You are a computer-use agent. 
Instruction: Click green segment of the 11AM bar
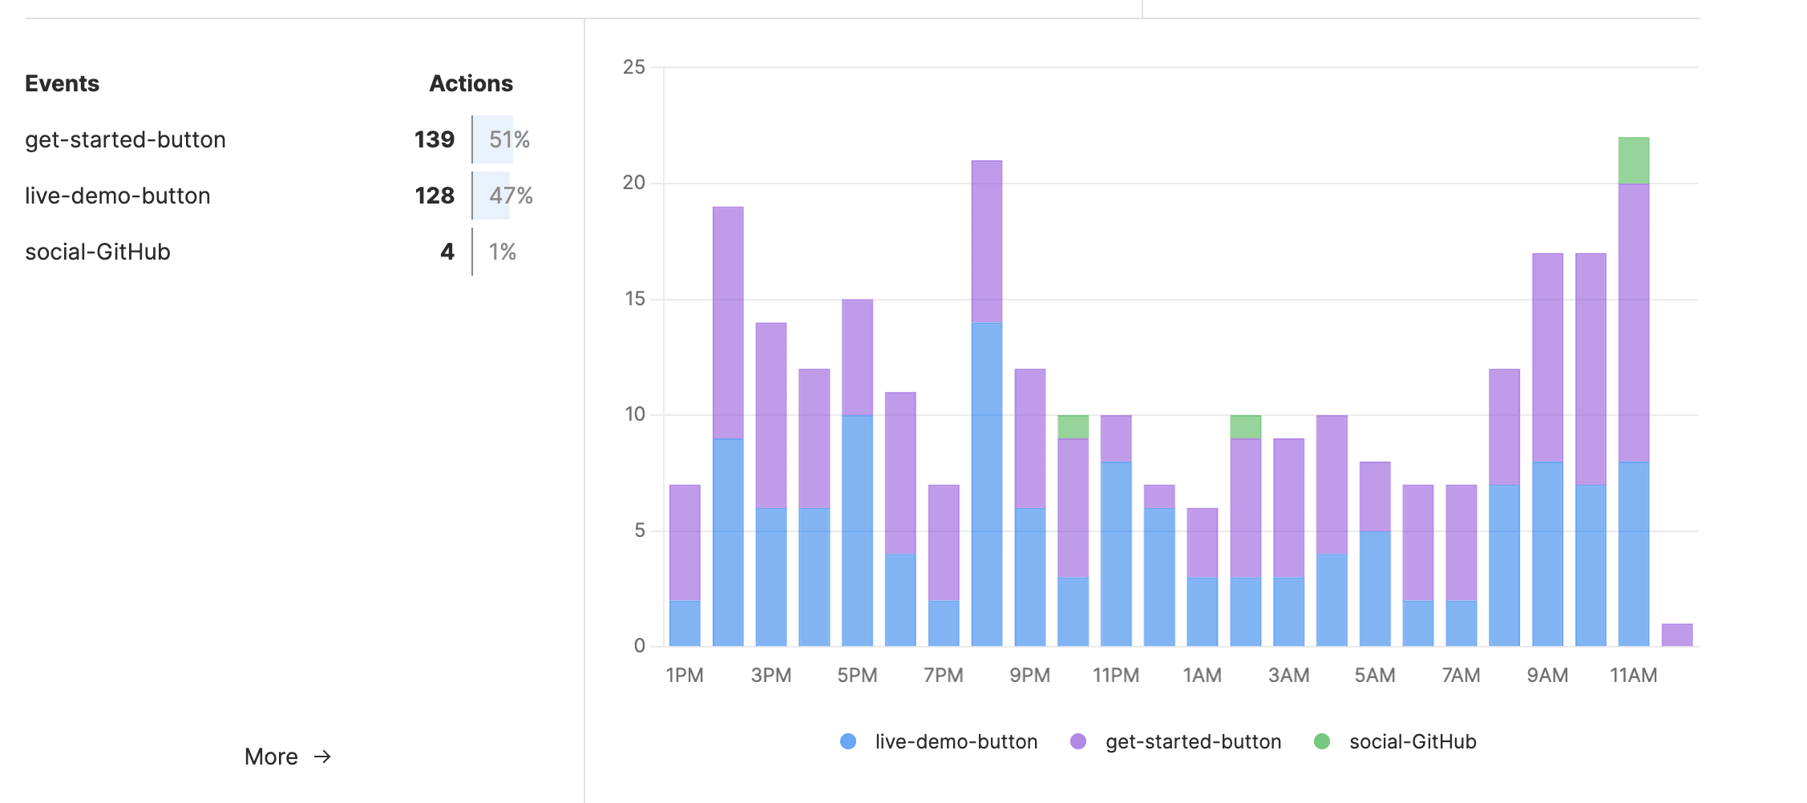[1633, 161]
